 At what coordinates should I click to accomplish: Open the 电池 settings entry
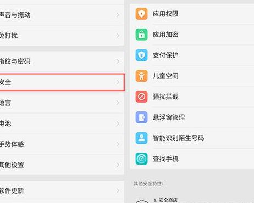(62, 123)
